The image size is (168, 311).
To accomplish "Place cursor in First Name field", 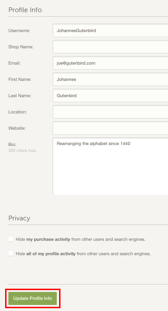I will click(x=110, y=79).
